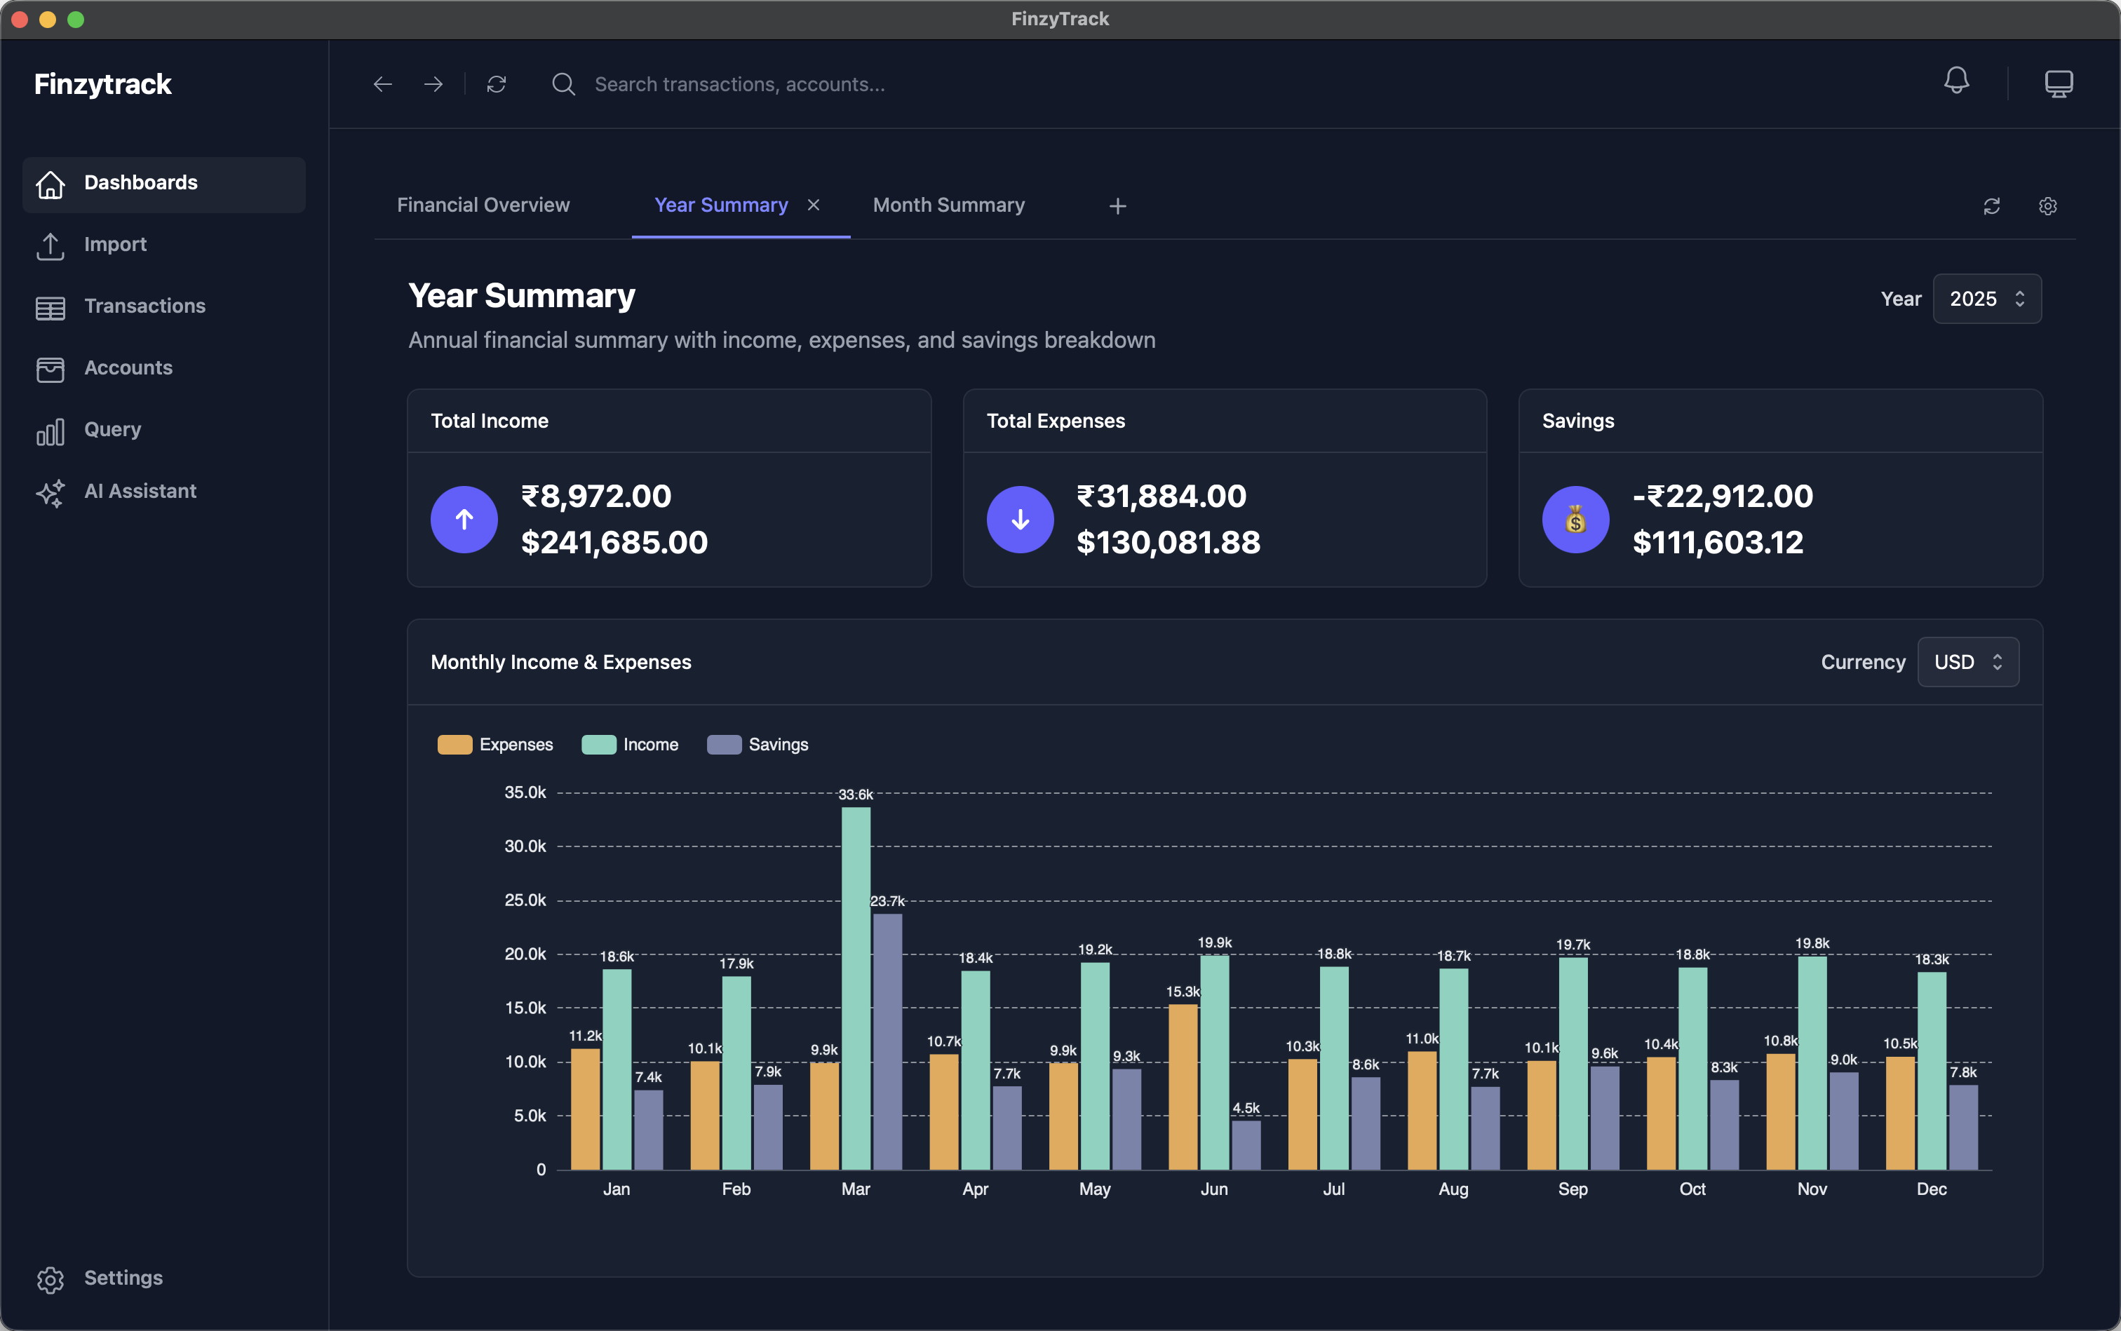Toggle Income series in chart legend
Image resolution: width=2121 pixels, height=1331 pixels.
pos(630,745)
